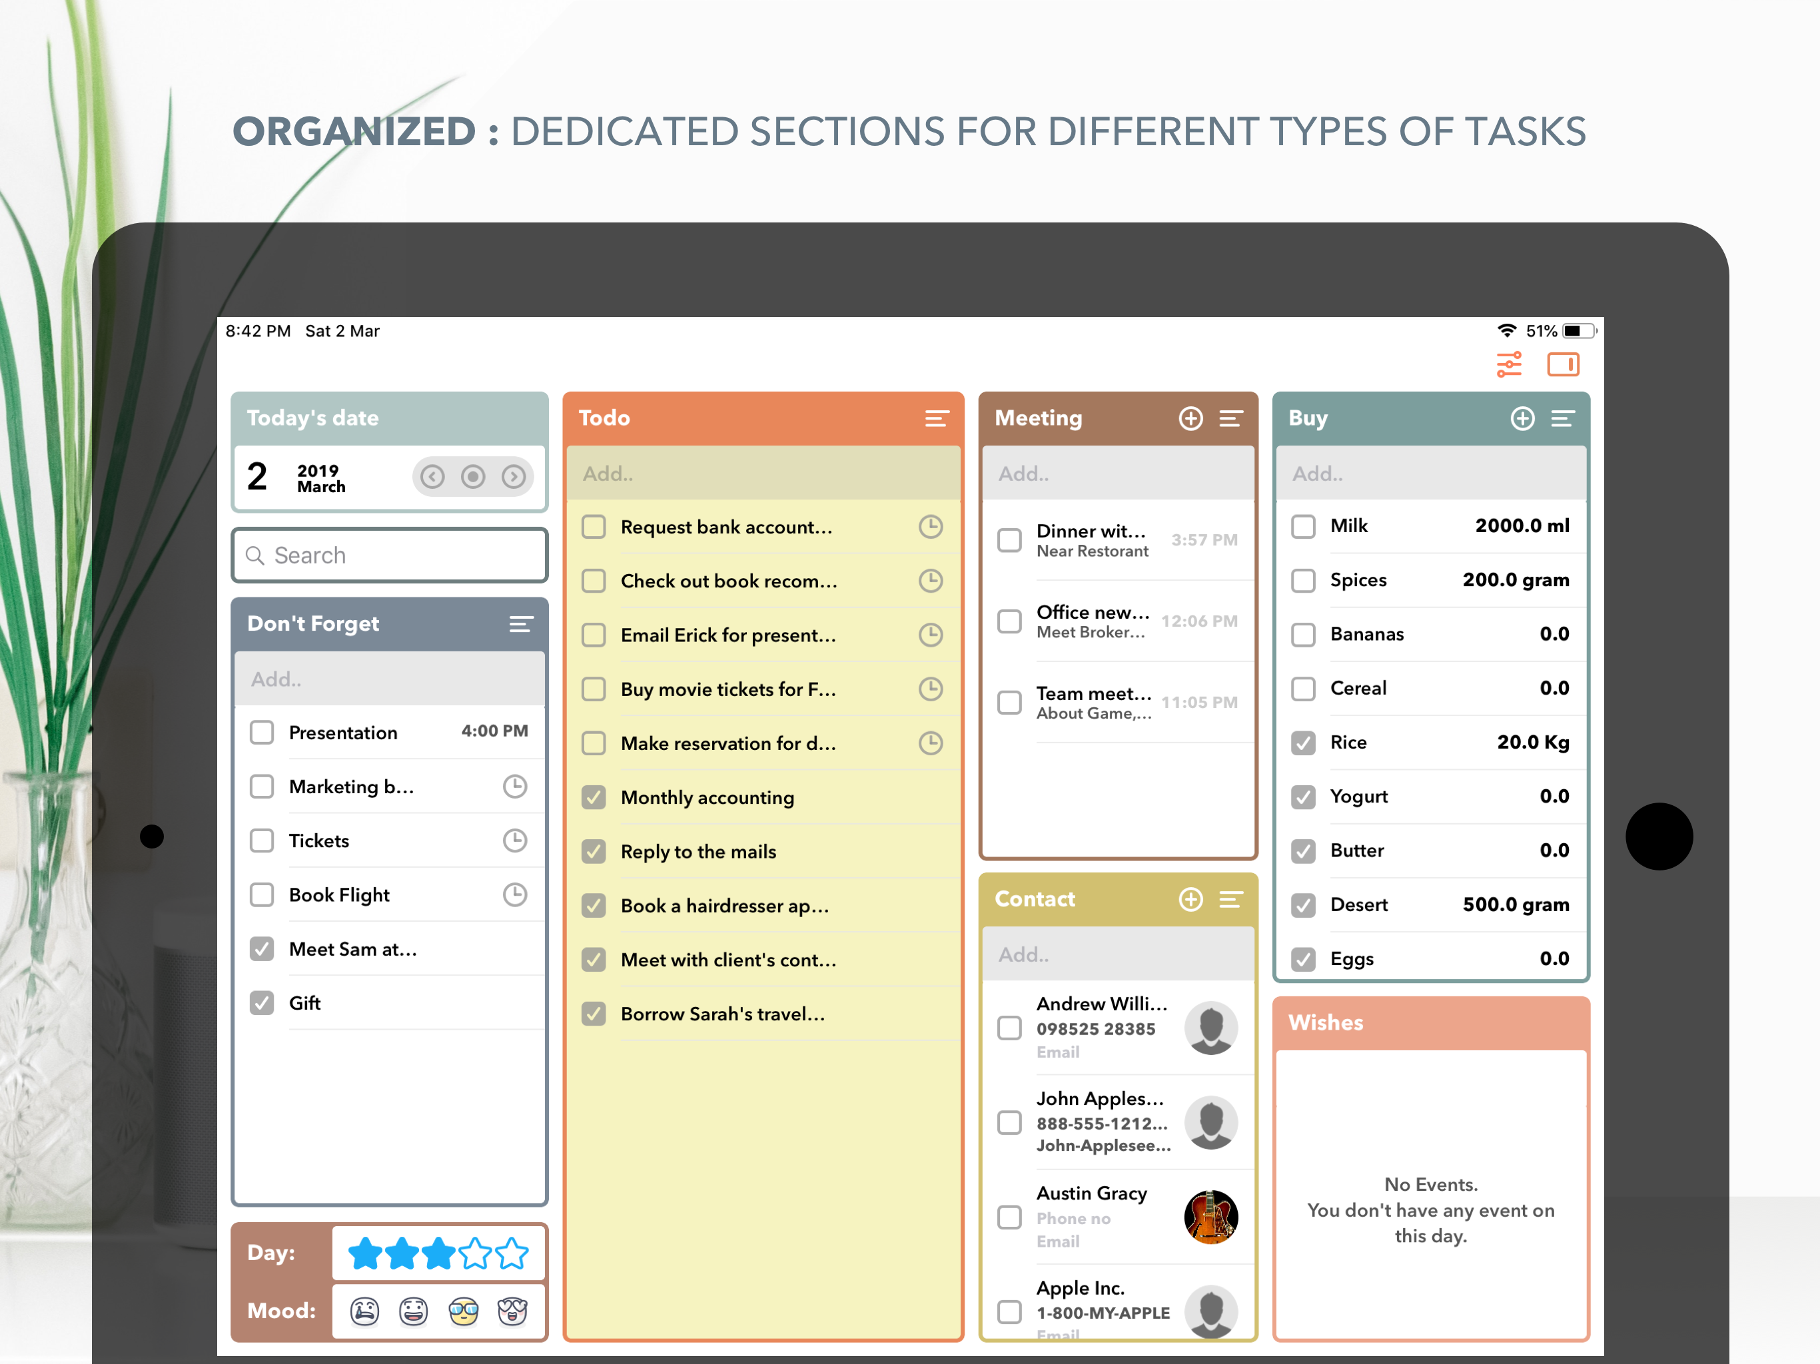Open John Apples... contact avatar

point(1211,1122)
